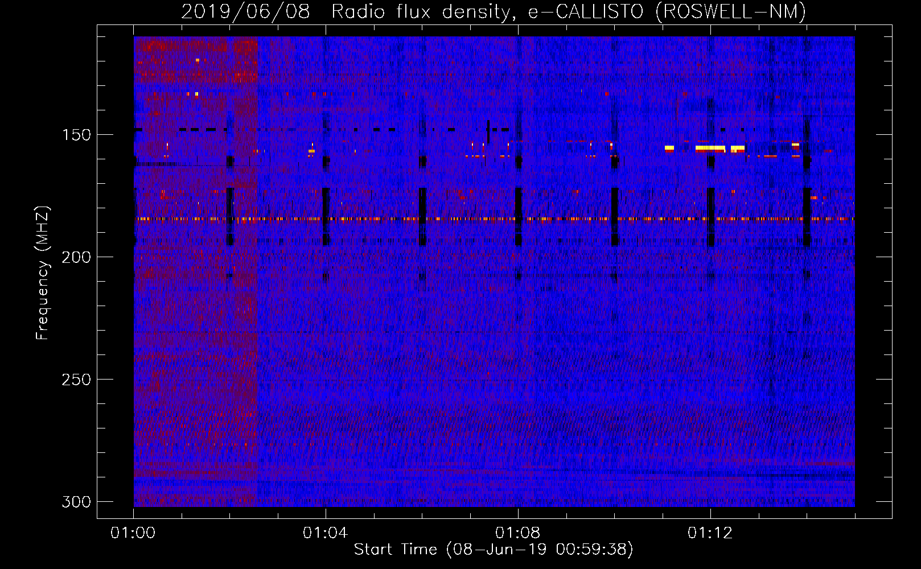
Task: Click the 150 frequency tick label
Action: click(76, 135)
